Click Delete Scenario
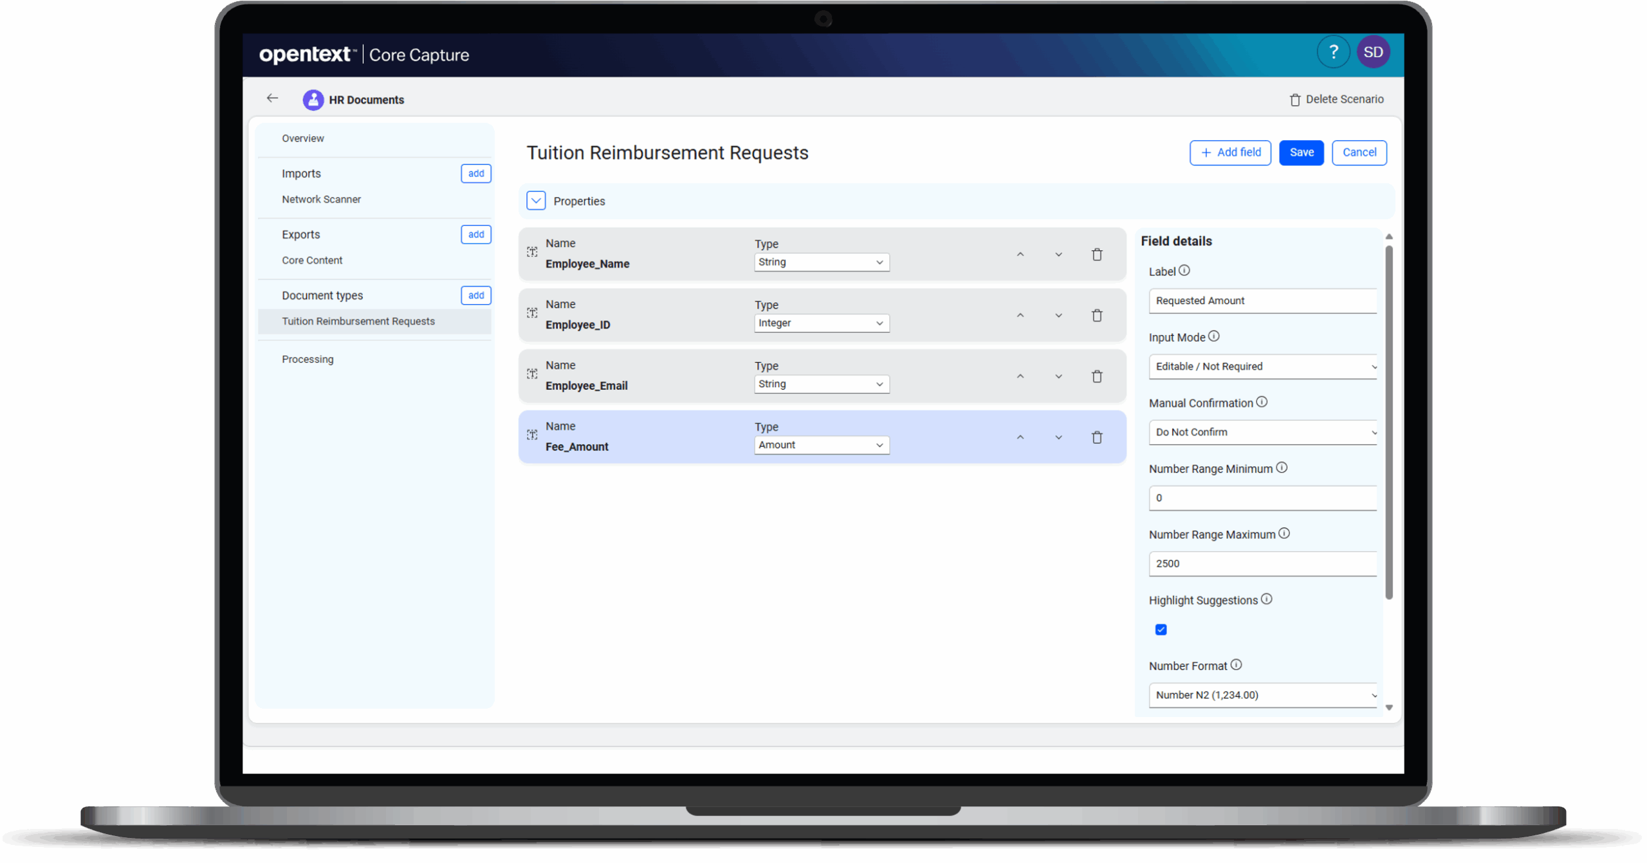This screenshot has width=1647, height=863. coord(1336,99)
